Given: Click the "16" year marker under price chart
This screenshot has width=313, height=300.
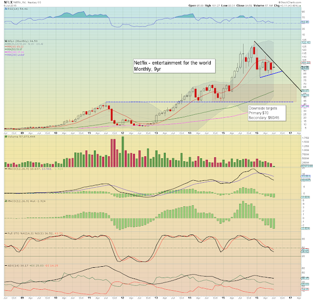Looking at the screenshot, I should 257,133.
